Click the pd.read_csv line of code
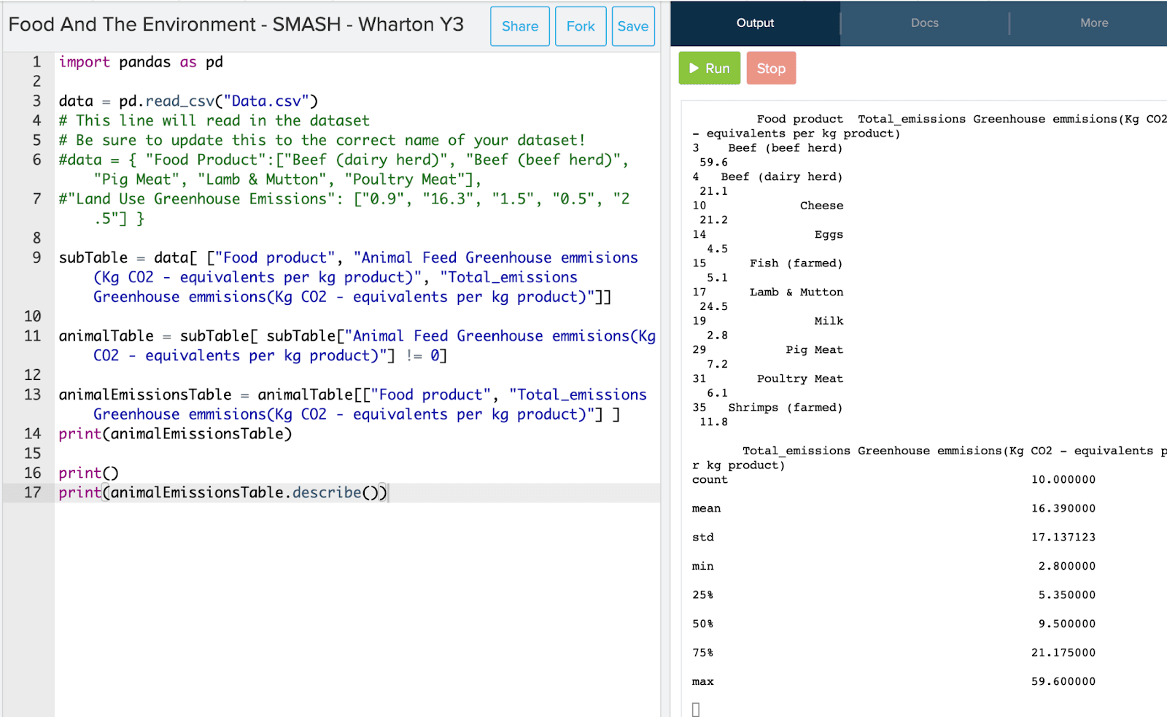This screenshot has width=1167, height=717. click(x=188, y=101)
